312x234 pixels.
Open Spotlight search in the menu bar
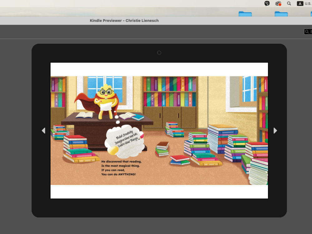tap(289, 3)
